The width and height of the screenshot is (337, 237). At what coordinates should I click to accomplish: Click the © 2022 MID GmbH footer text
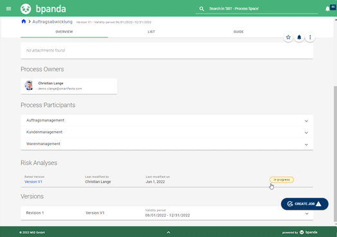32,233
